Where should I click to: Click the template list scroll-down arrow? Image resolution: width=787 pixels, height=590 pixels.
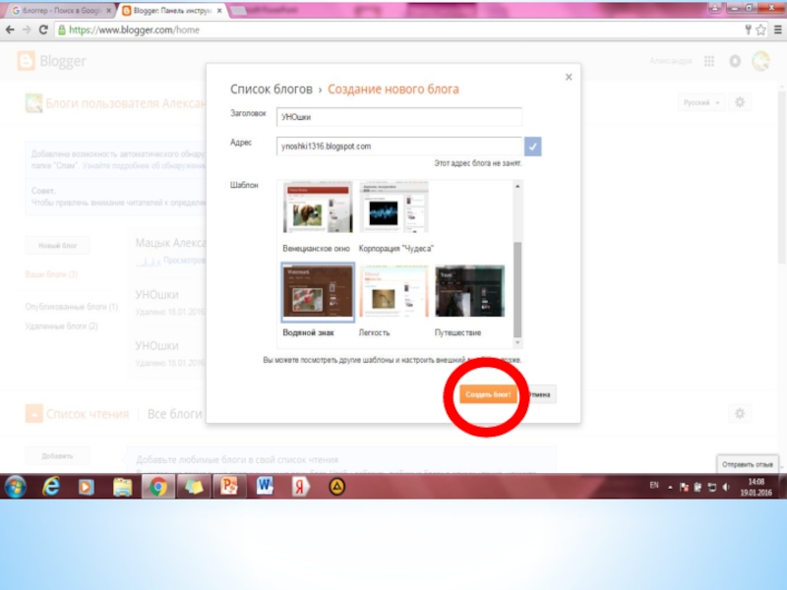pyautogui.click(x=517, y=342)
